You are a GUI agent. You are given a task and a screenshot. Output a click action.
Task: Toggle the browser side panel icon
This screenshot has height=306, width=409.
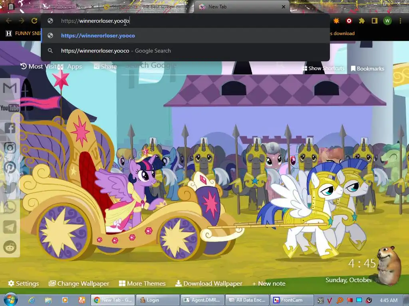pos(375,21)
